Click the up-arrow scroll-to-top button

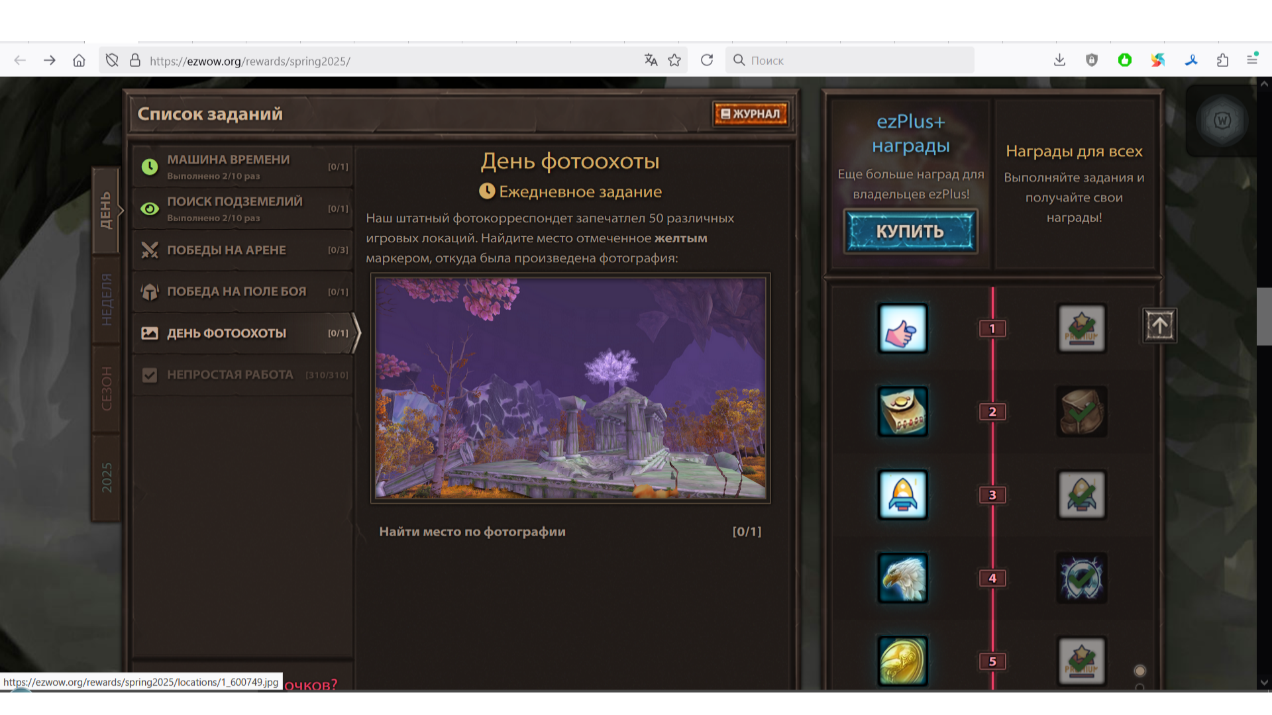(1159, 325)
